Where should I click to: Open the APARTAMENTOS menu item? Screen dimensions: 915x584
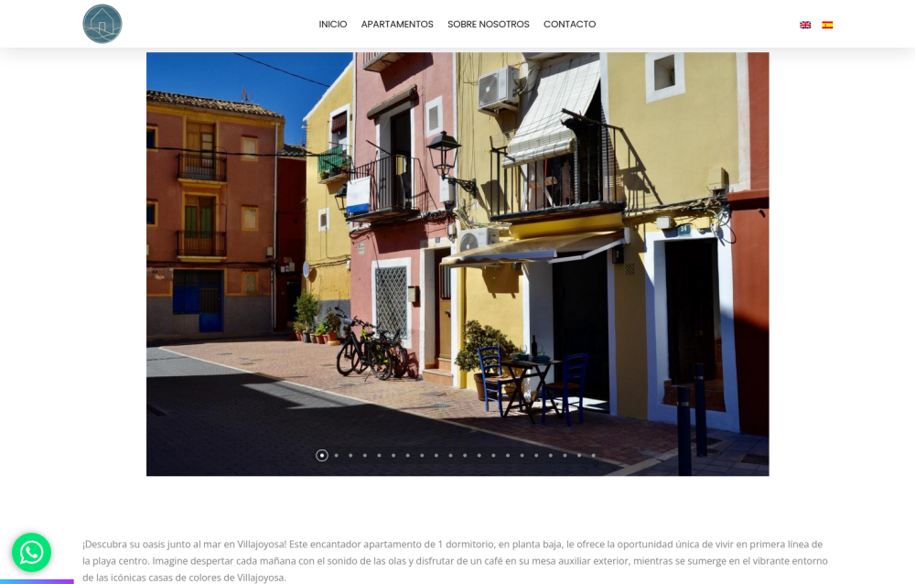(x=397, y=24)
